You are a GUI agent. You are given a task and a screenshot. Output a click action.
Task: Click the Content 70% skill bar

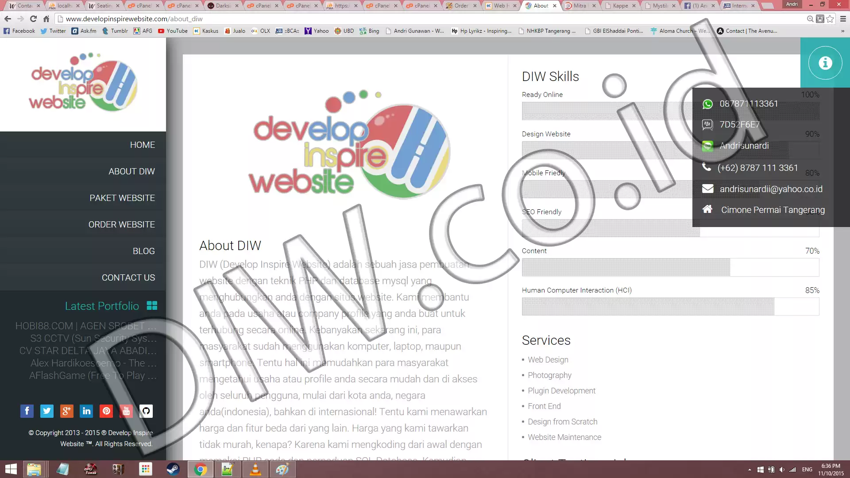pos(670,267)
